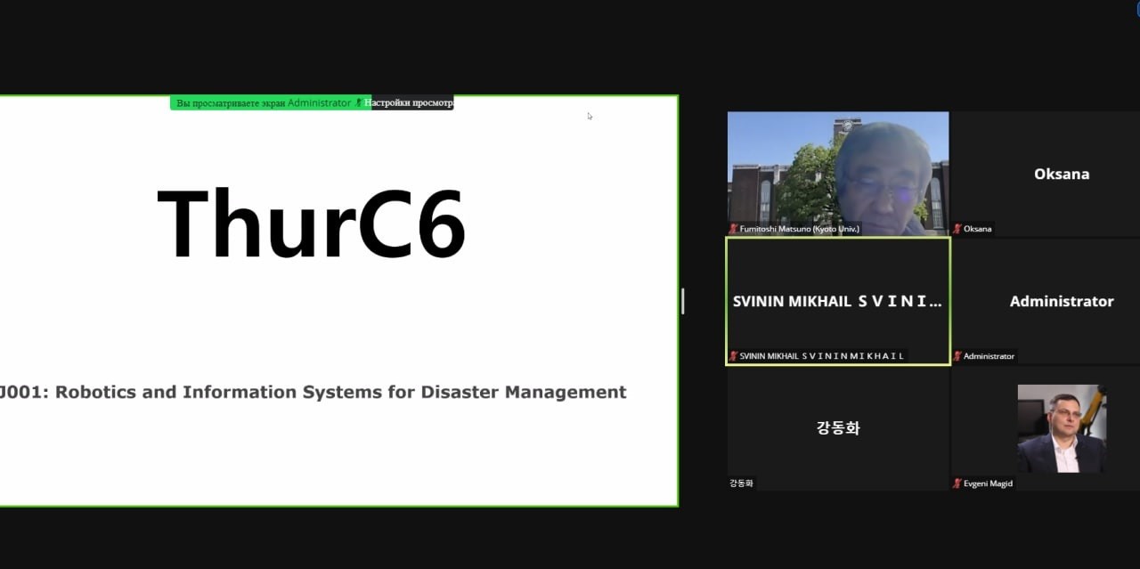Image resolution: width=1140 pixels, height=569 pixels.
Task: Click microphone icon in green sharing banner
Action: coord(359,103)
